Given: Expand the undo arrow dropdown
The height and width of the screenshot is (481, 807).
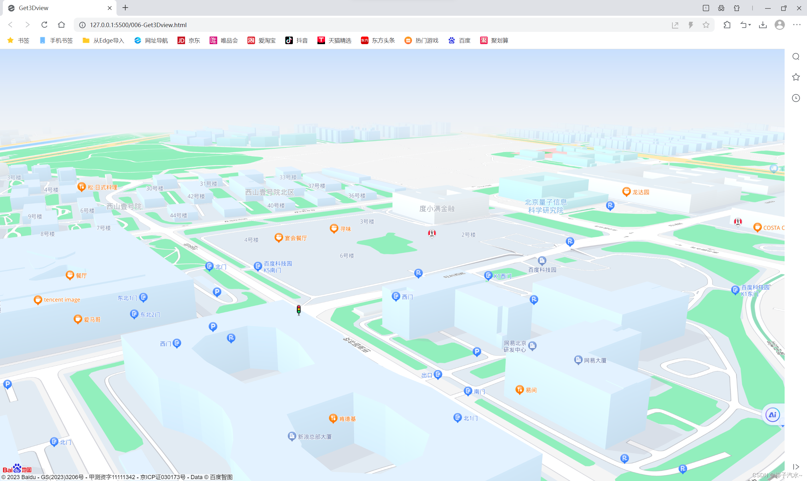Looking at the screenshot, I should point(750,25).
